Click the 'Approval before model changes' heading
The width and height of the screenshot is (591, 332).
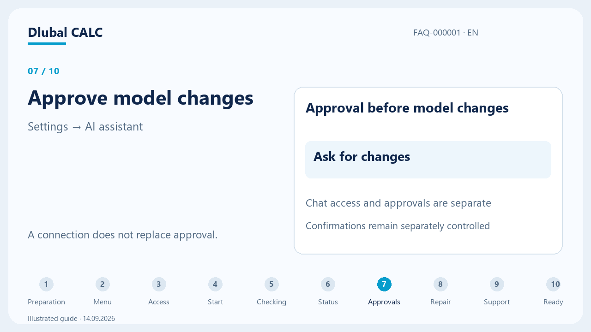pos(407,108)
